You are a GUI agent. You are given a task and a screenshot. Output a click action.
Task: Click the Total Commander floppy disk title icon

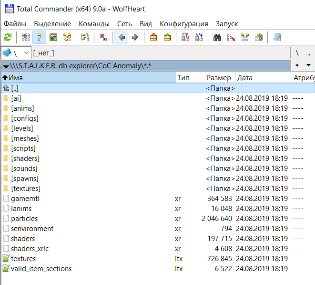[x=9, y=9]
